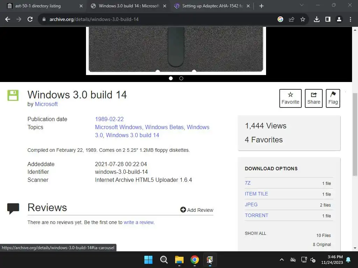Click identifier text 'windows-3.0-build-14'
This screenshot has height=268, width=358.
[121, 172]
